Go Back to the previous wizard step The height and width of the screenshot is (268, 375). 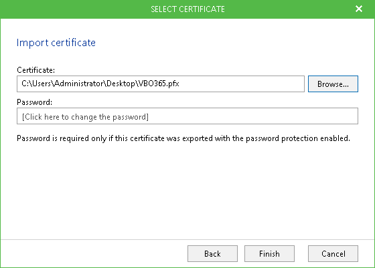tap(212, 253)
